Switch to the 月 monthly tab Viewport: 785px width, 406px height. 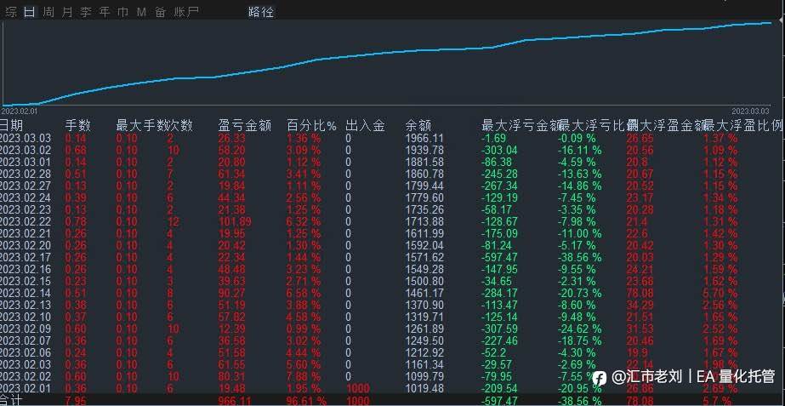(x=67, y=12)
